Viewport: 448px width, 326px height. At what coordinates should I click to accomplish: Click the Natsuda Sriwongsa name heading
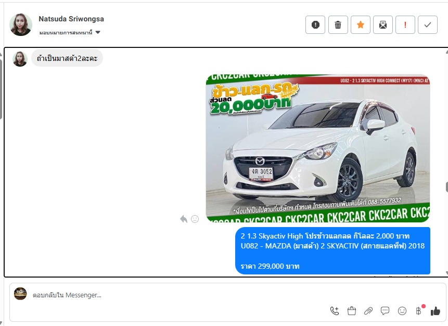(x=71, y=19)
